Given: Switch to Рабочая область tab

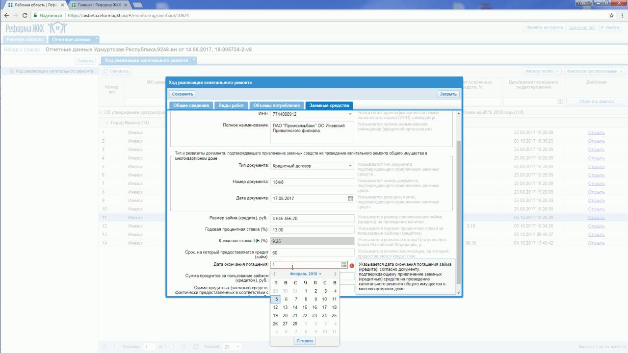Looking at the screenshot, I should pyautogui.click(x=25, y=39).
